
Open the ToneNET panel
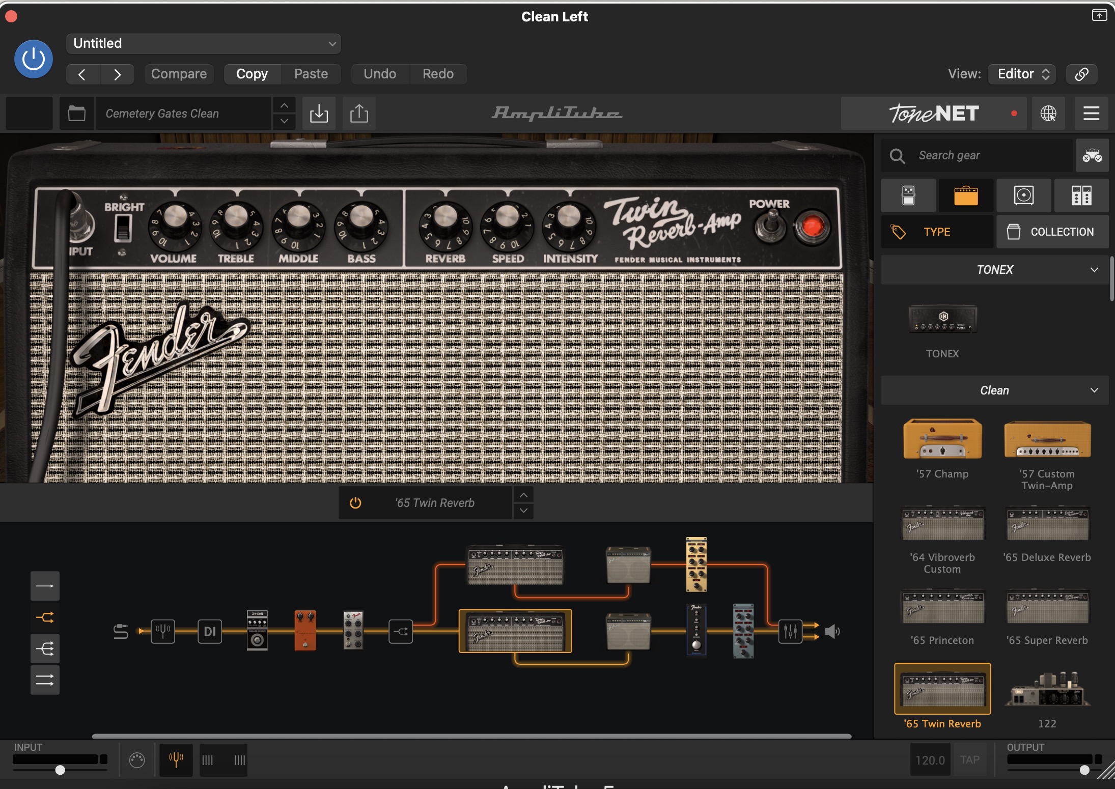[934, 113]
